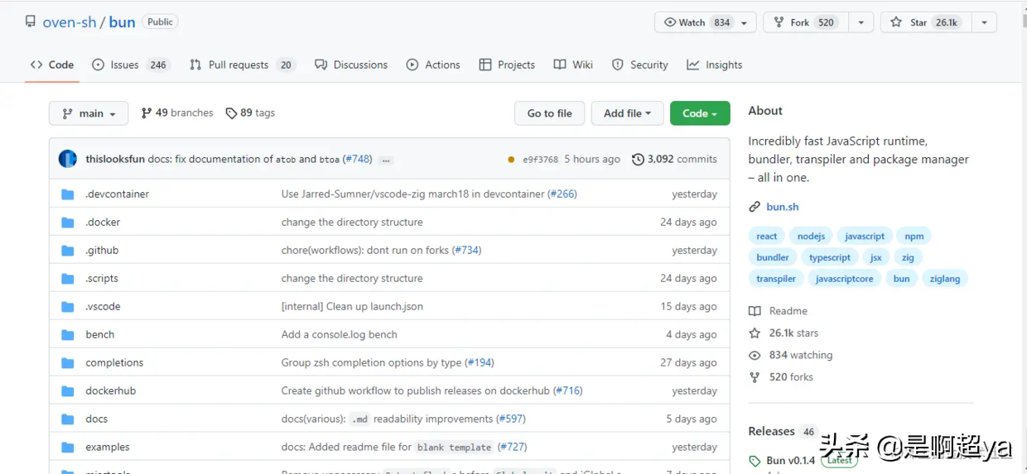Click the dockerhub folder icon
This screenshot has width=1027, height=474.
pyautogui.click(x=68, y=391)
